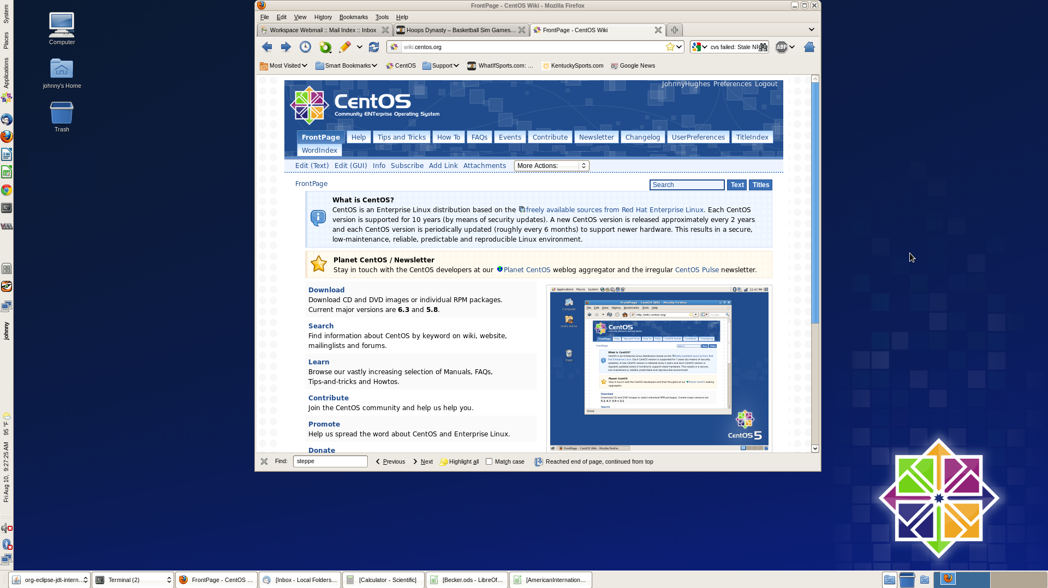
Task: Bookmark this page with the star icon
Action: click(x=670, y=47)
